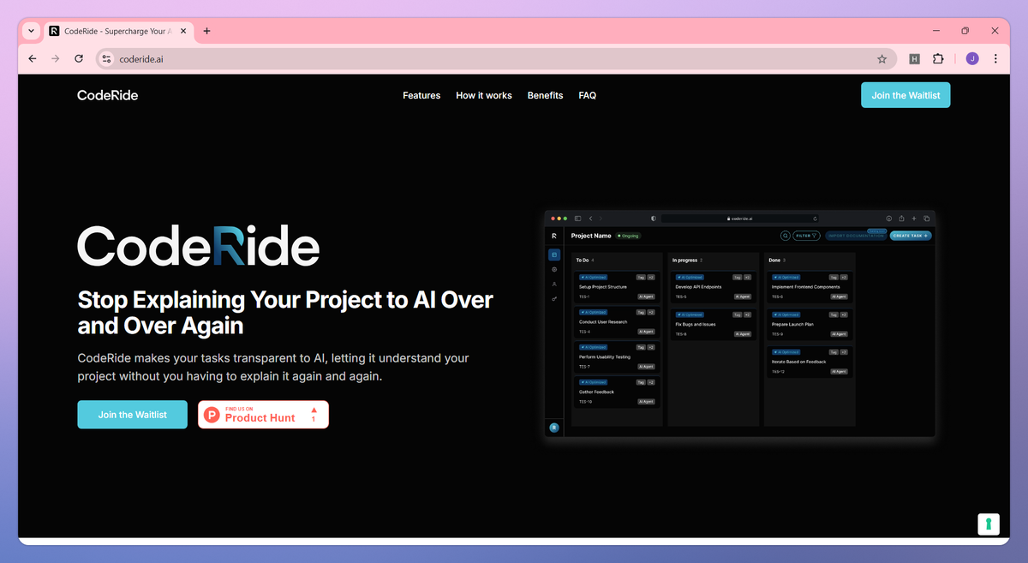1028x563 pixels.
Task: Click the CodeRide logo in the header
Action: (x=107, y=95)
